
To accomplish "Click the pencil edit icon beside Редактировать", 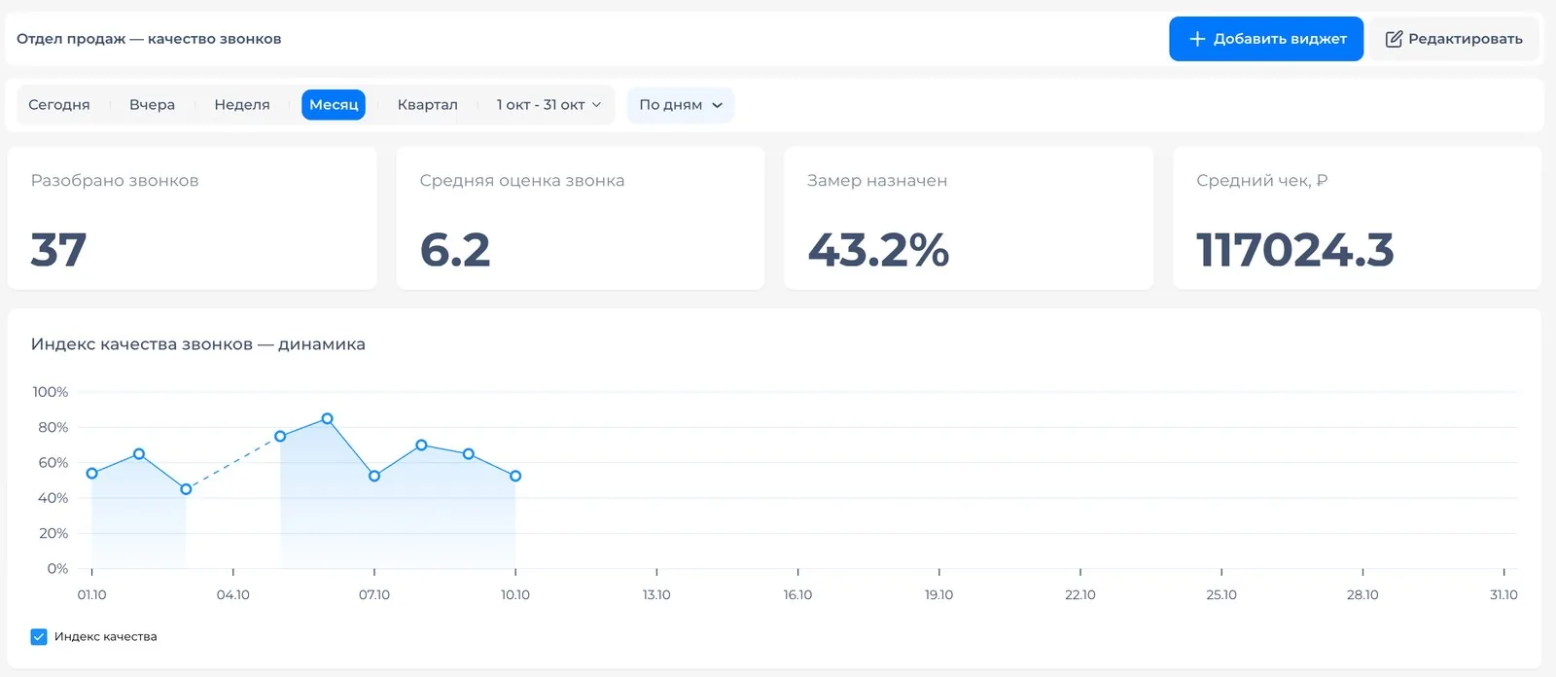I will tap(1394, 39).
